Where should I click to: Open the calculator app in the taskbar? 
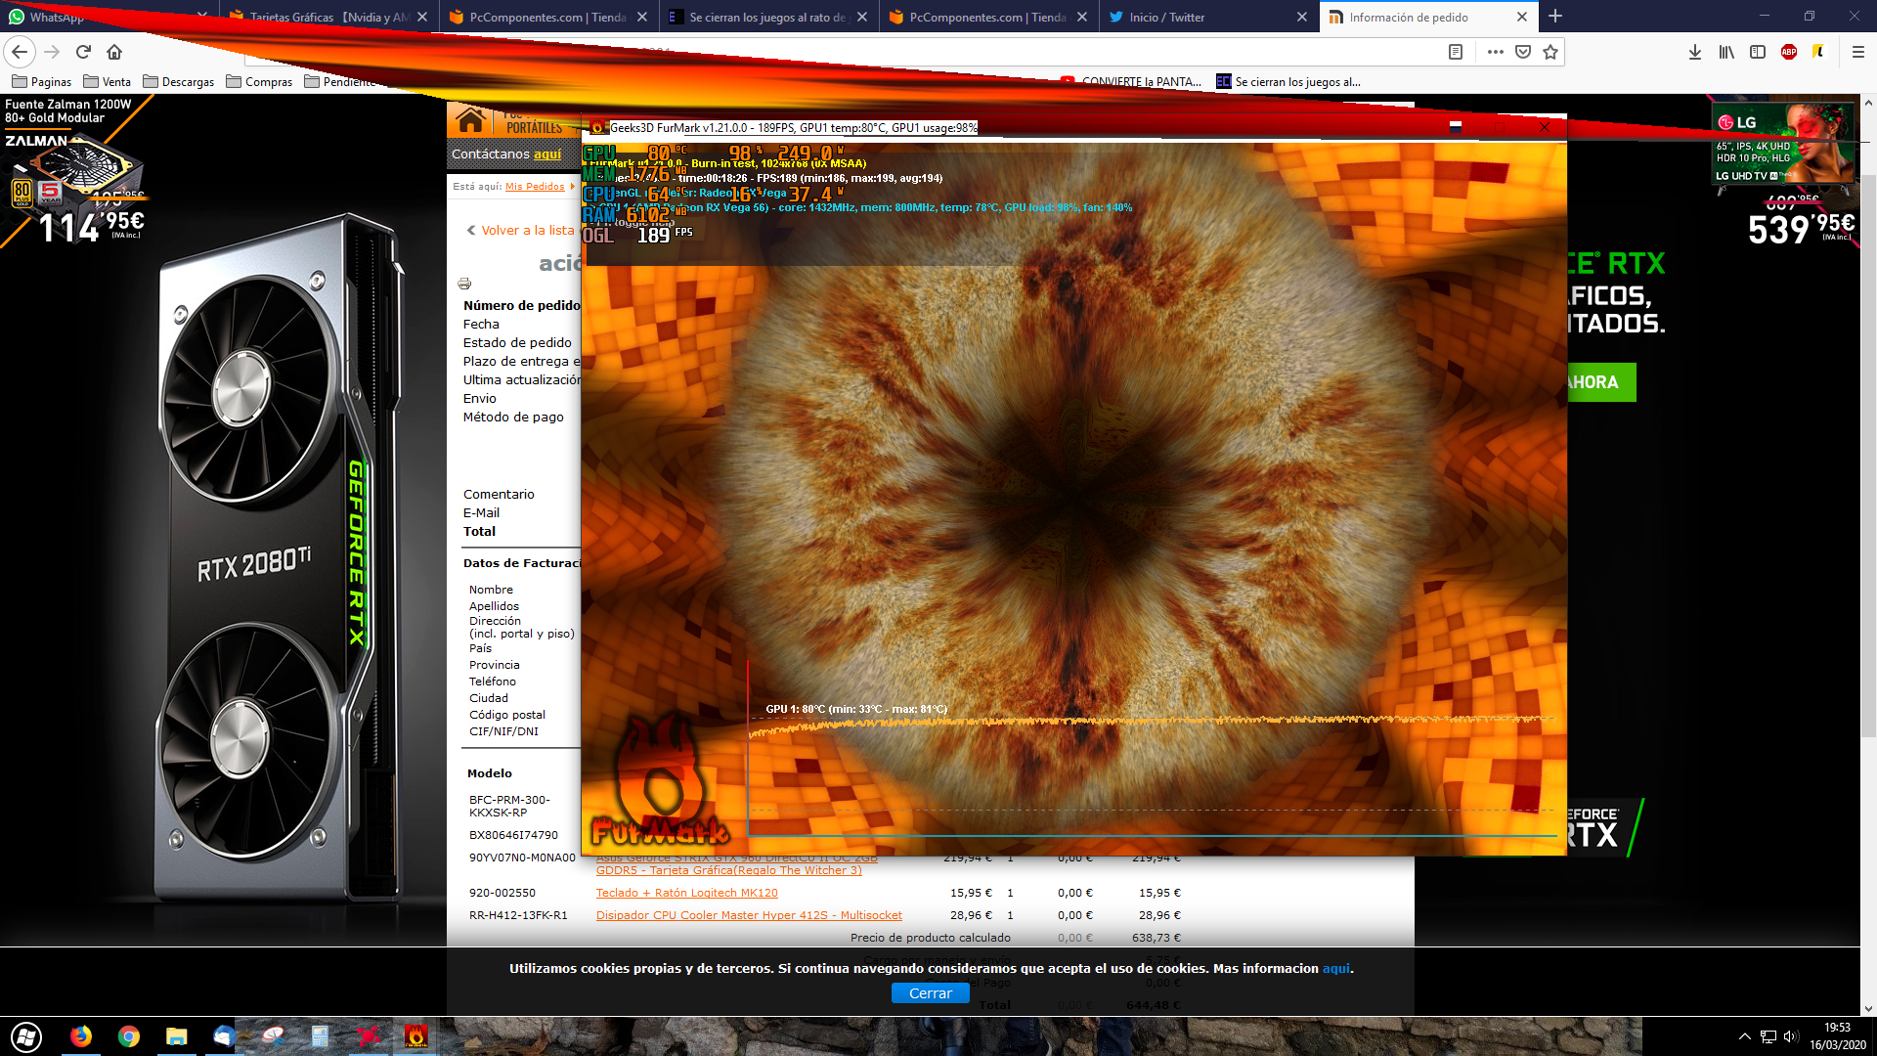click(320, 1036)
